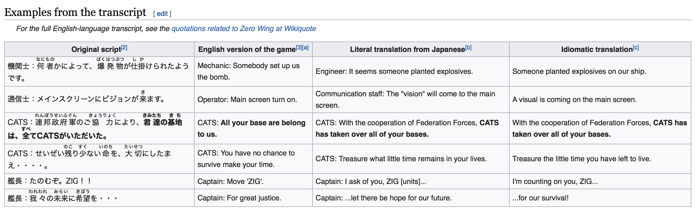
Task: Click footnote [c] on Idiomatic translation header
Action: coord(636,48)
